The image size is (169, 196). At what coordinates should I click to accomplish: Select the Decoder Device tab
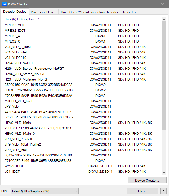tap(15, 12)
